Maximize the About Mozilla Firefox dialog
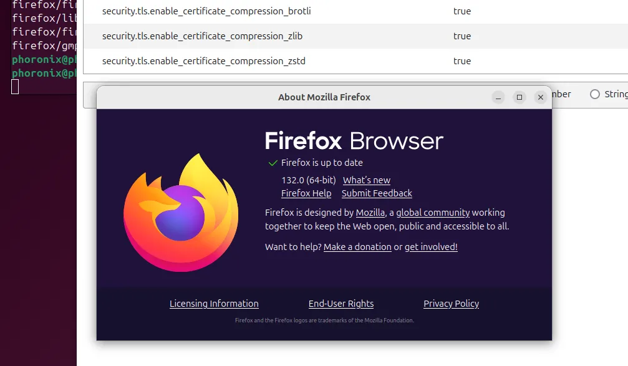 tap(519, 97)
